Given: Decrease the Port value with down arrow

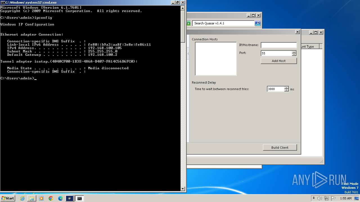Looking at the screenshot, I should coord(294,54).
